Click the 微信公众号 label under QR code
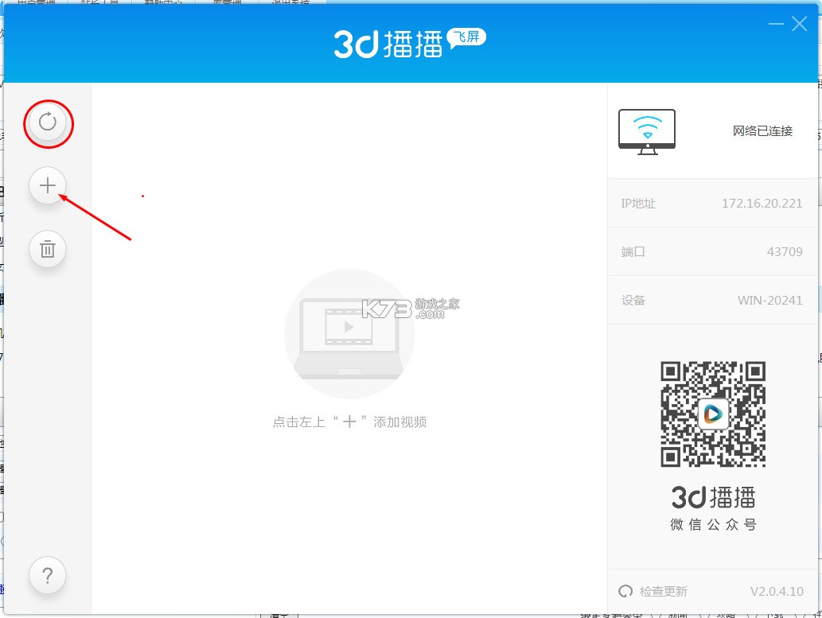 tap(712, 524)
